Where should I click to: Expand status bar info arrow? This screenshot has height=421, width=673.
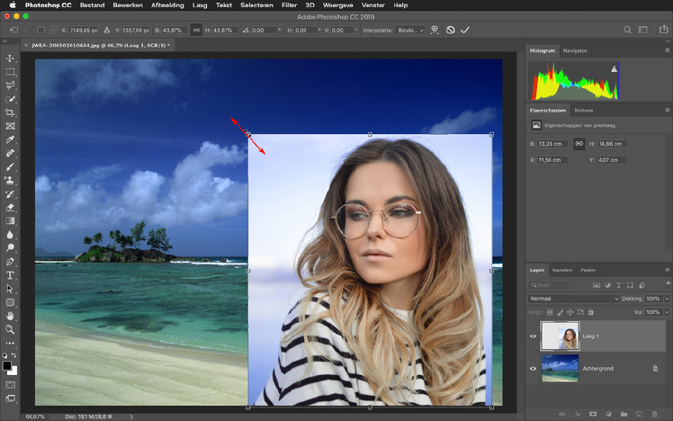(x=131, y=417)
